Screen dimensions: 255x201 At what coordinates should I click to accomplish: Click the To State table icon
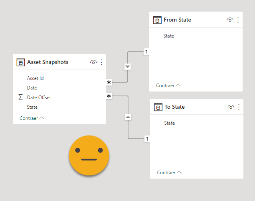click(x=158, y=107)
